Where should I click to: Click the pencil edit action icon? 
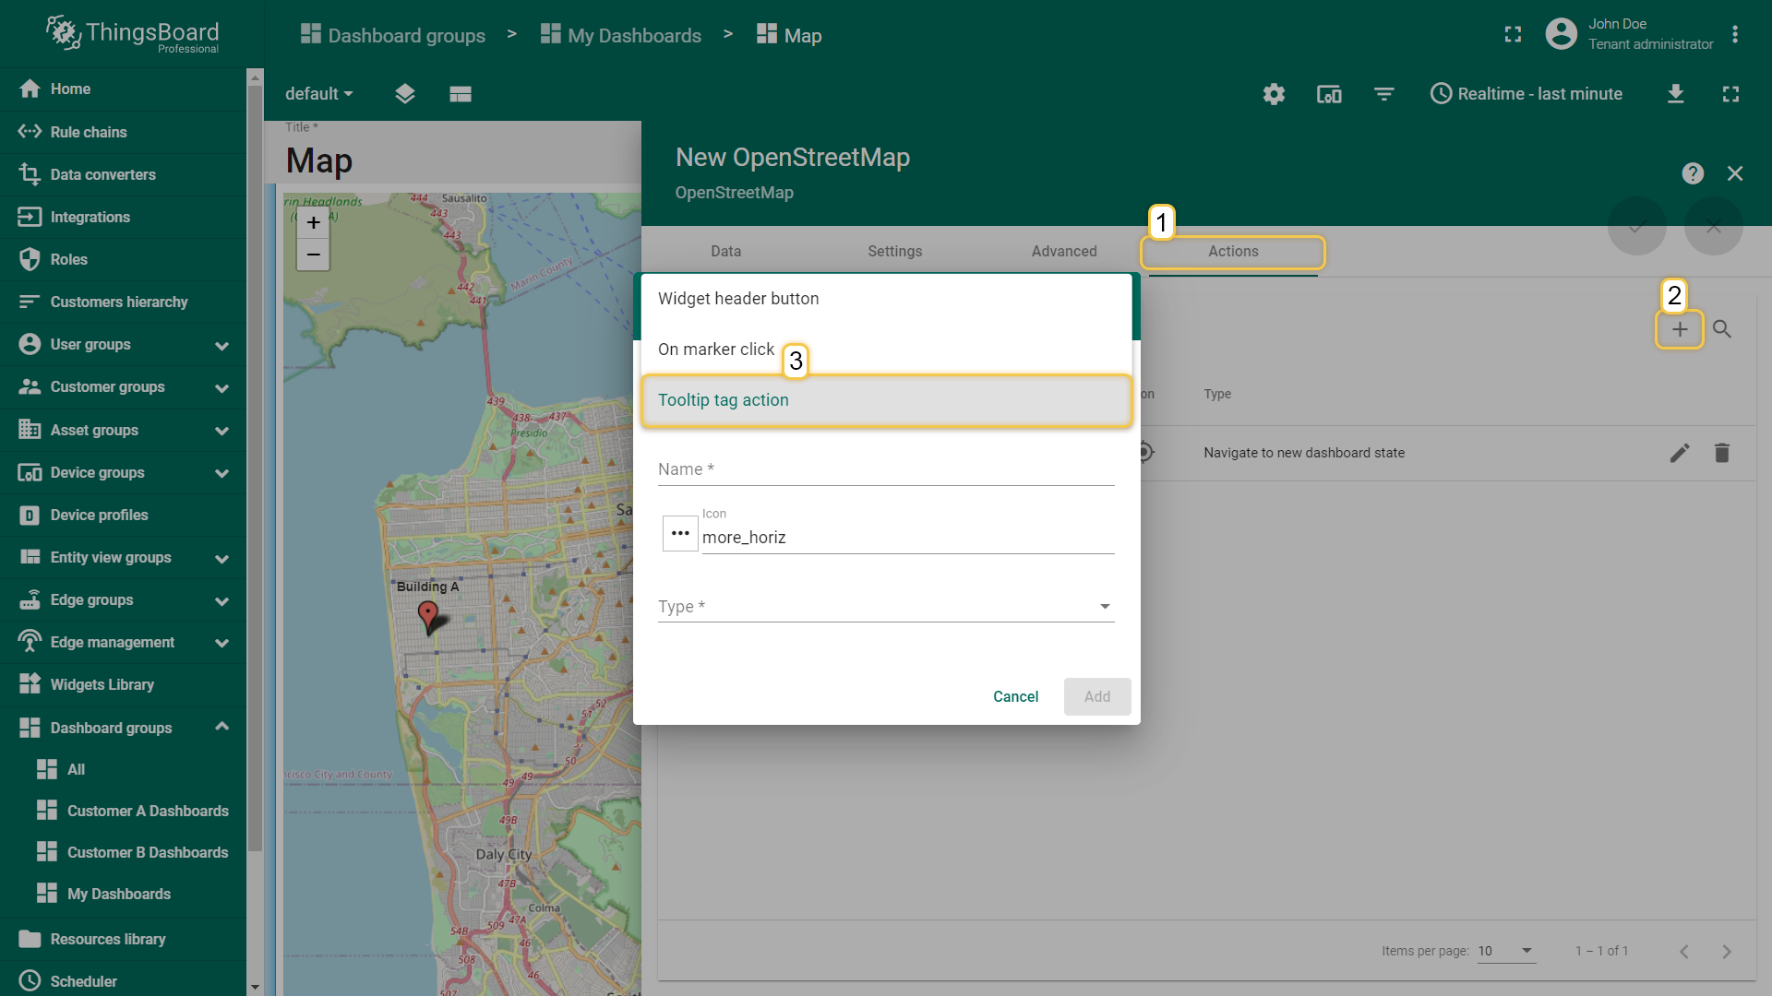1679,453
